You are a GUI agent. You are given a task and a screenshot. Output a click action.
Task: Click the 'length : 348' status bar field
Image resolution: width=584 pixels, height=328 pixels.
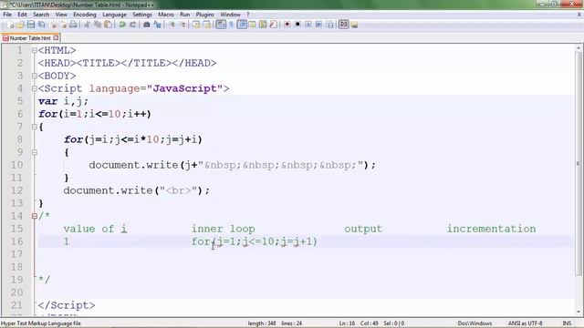pyautogui.click(x=262, y=323)
